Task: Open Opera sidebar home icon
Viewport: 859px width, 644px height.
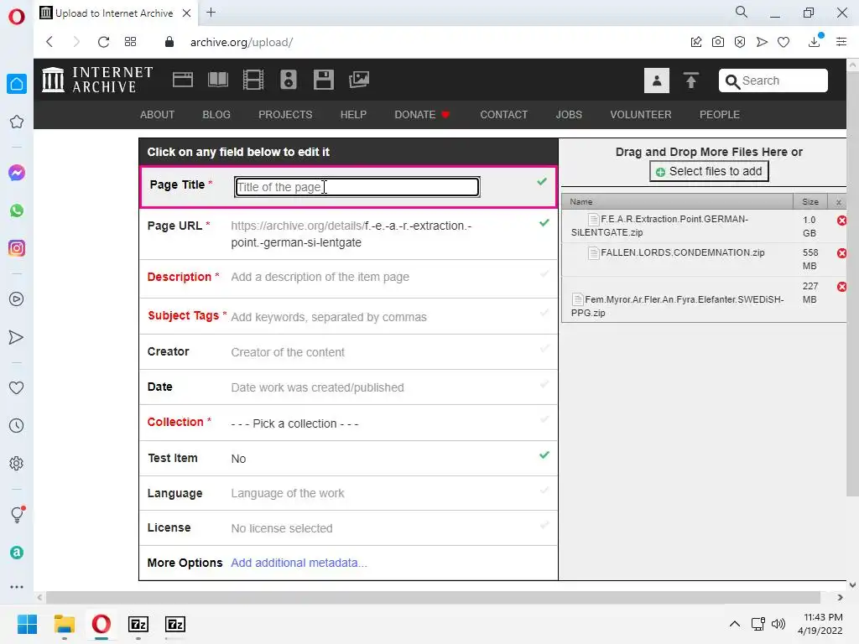Action: click(x=17, y=84)
